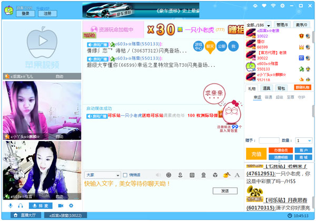The image size is (316, 221).
Task: Click the clock icon beside 10:45:13
Action: (x=290, y=216)
